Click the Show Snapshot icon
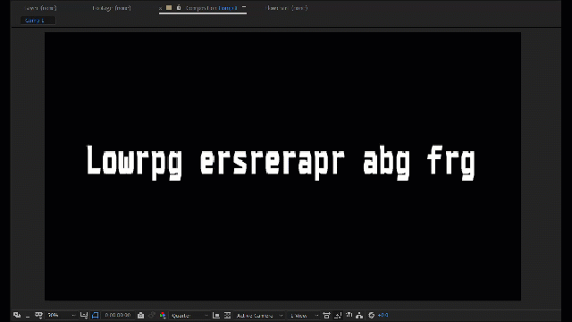Screen dimensions: 572x322 (152, 315)
